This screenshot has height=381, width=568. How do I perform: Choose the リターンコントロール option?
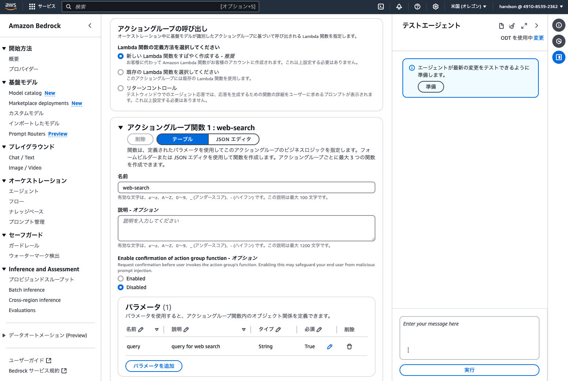coord(121,88)
